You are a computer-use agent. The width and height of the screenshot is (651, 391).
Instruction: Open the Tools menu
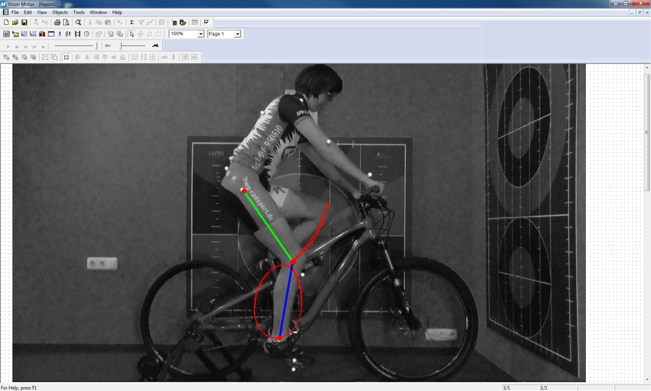[x=79, y=12]
